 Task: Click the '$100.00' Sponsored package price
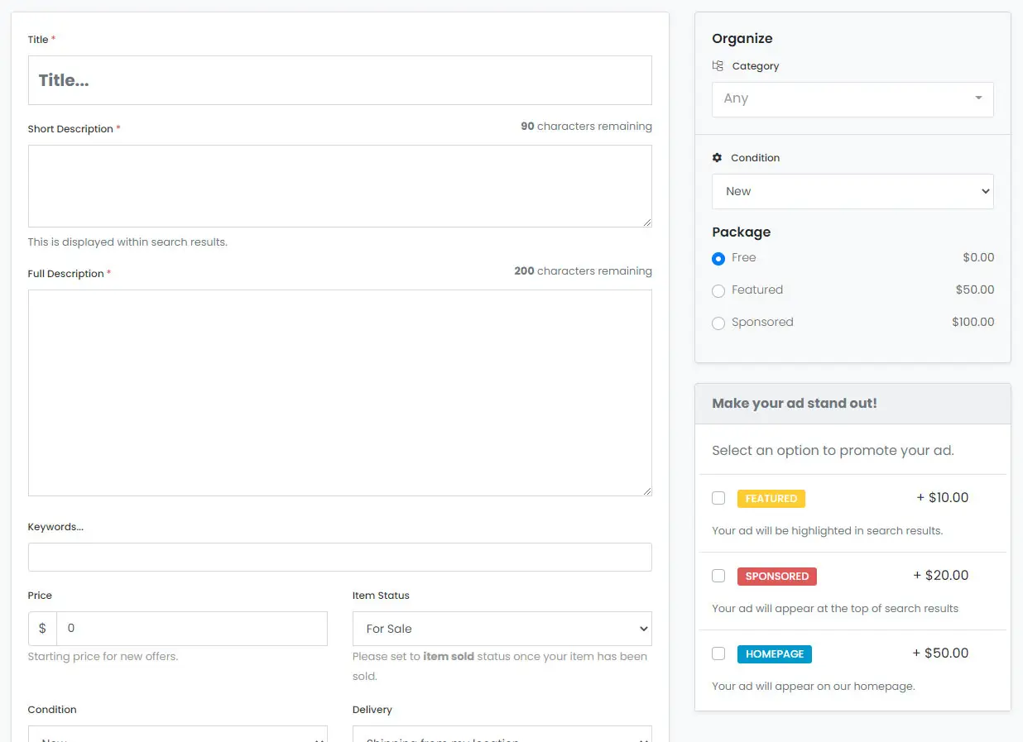(x=973, y=322)
